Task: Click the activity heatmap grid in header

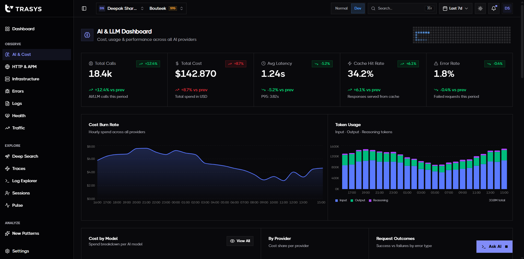Action: point(462,35)
